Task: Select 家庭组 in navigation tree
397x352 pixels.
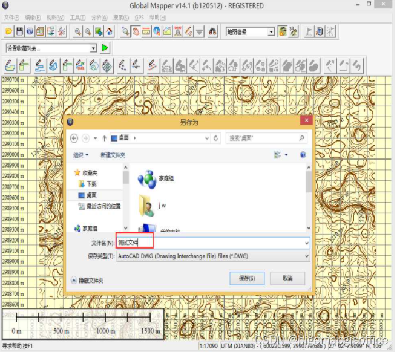Action: click(x=86, y=229)
